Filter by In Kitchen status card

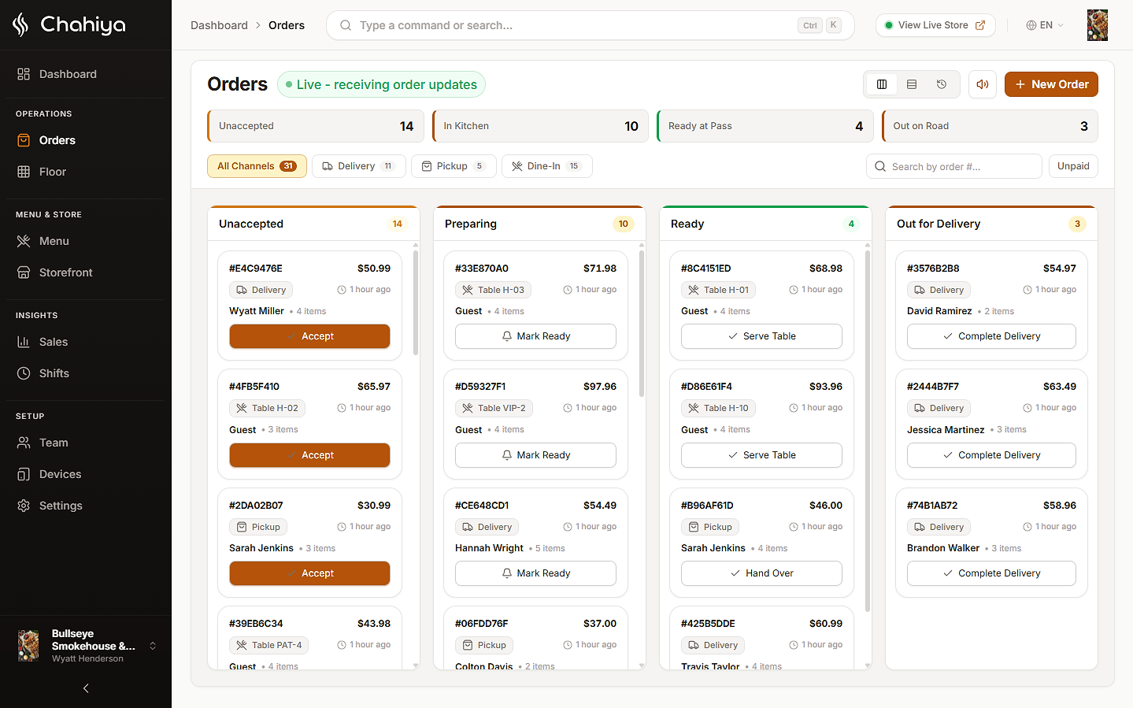[x=540, y=126]
